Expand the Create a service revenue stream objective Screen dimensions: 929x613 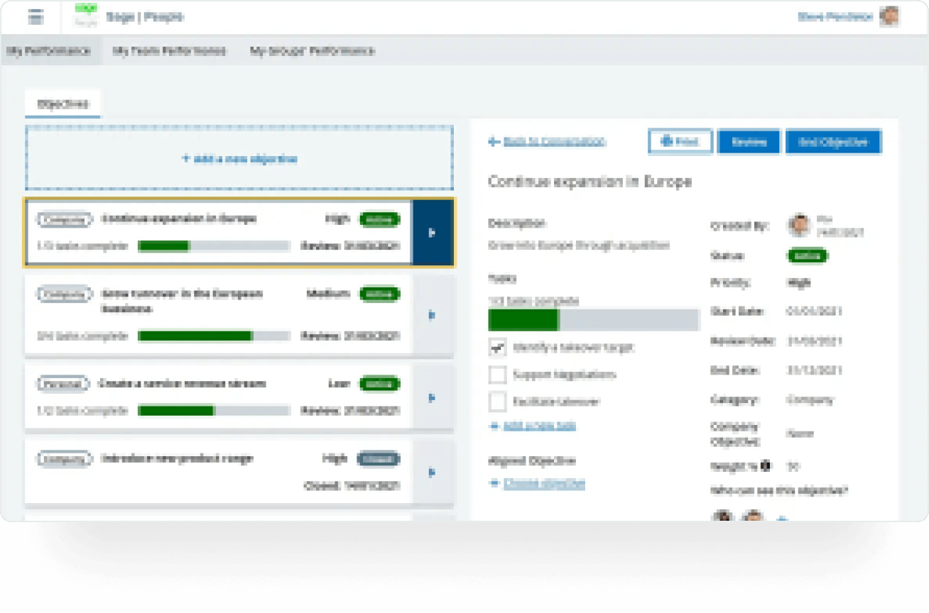[x=433, y=398]
